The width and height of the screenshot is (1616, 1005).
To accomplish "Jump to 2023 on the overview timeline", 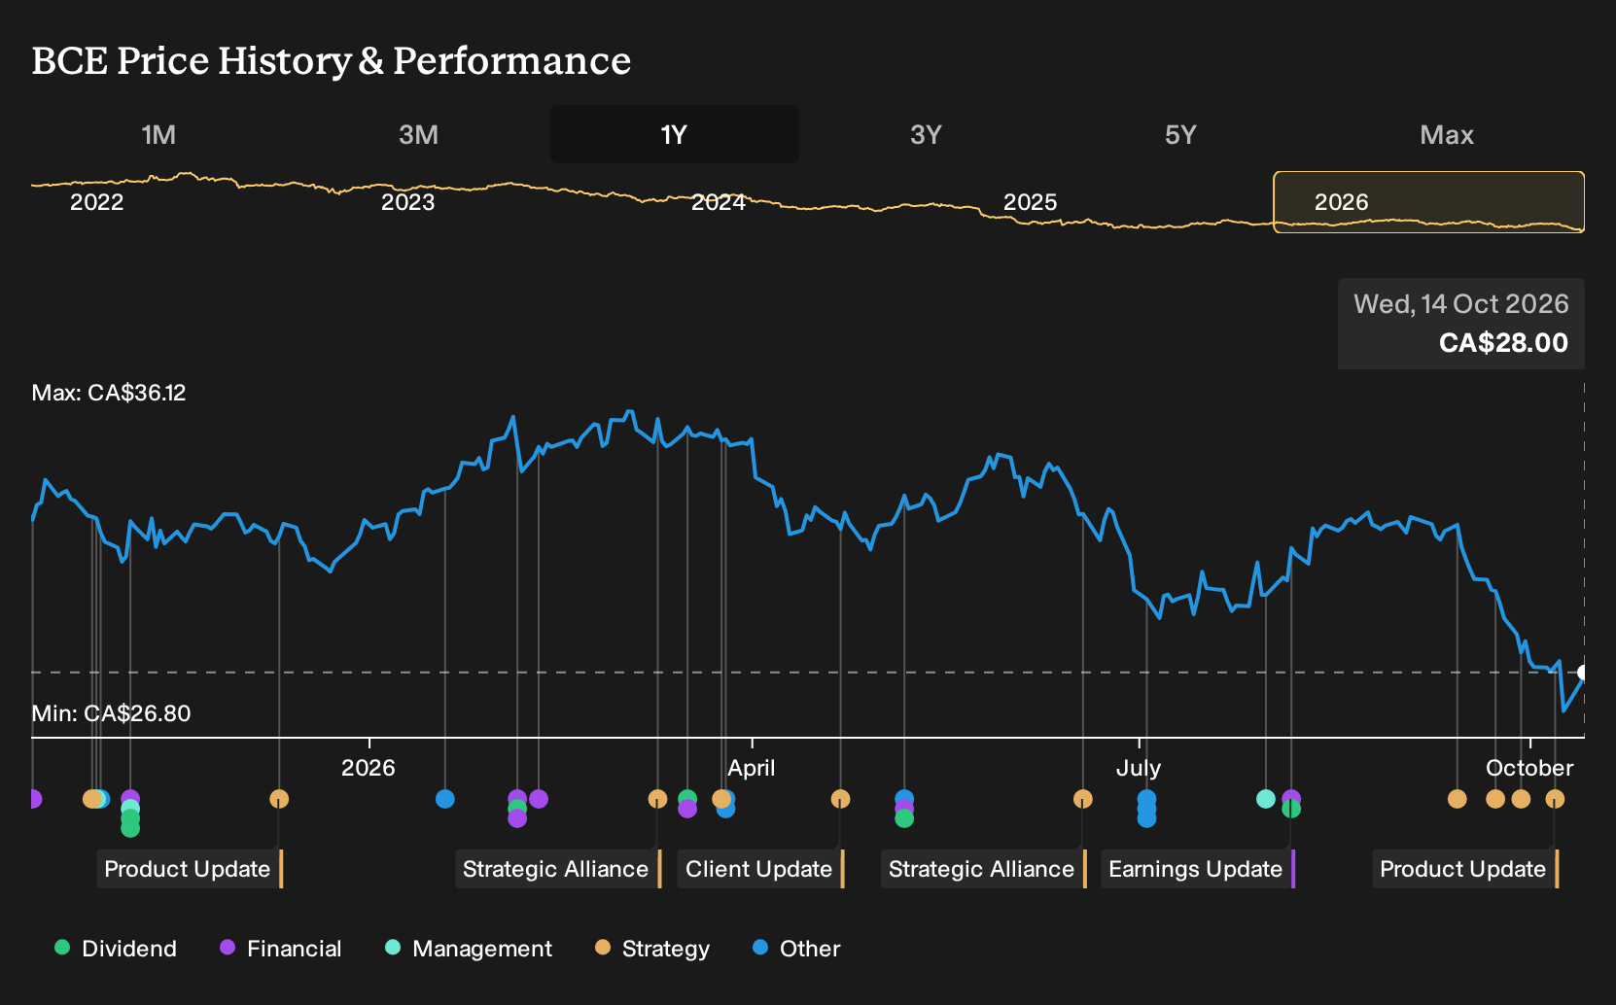I will (407, 202).
